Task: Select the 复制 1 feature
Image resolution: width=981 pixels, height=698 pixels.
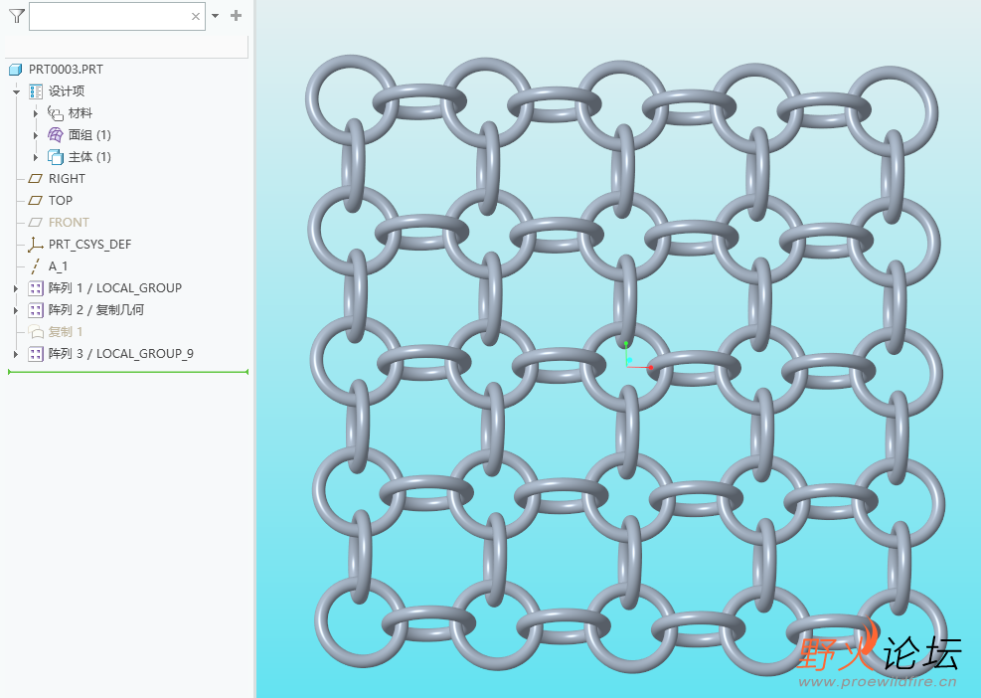Action: [x=66, y=332]
